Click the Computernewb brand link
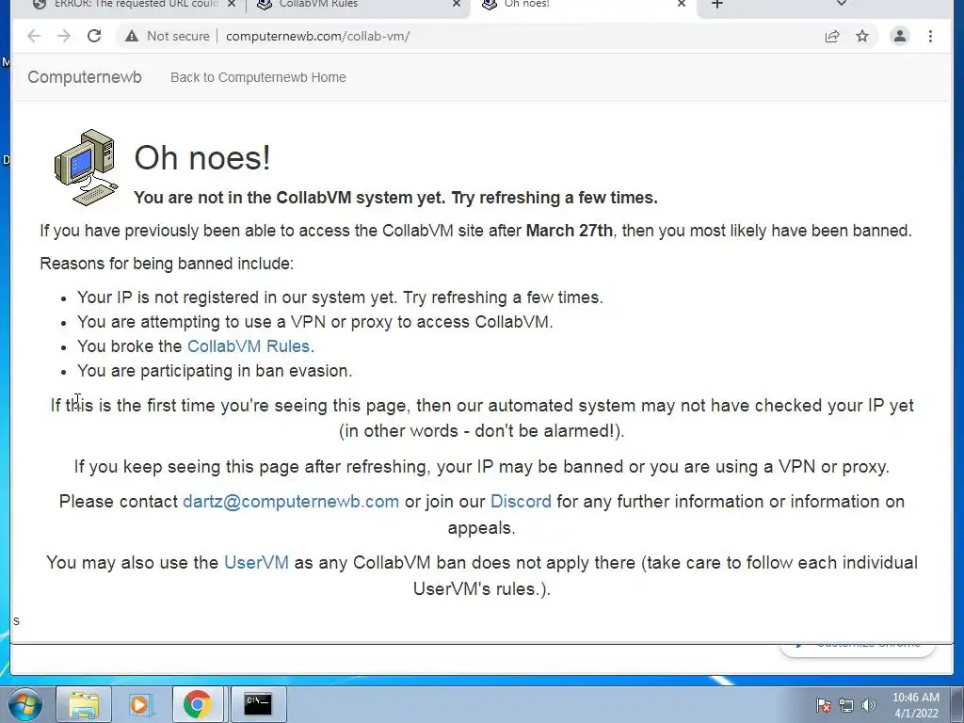 tap(85, 77)
